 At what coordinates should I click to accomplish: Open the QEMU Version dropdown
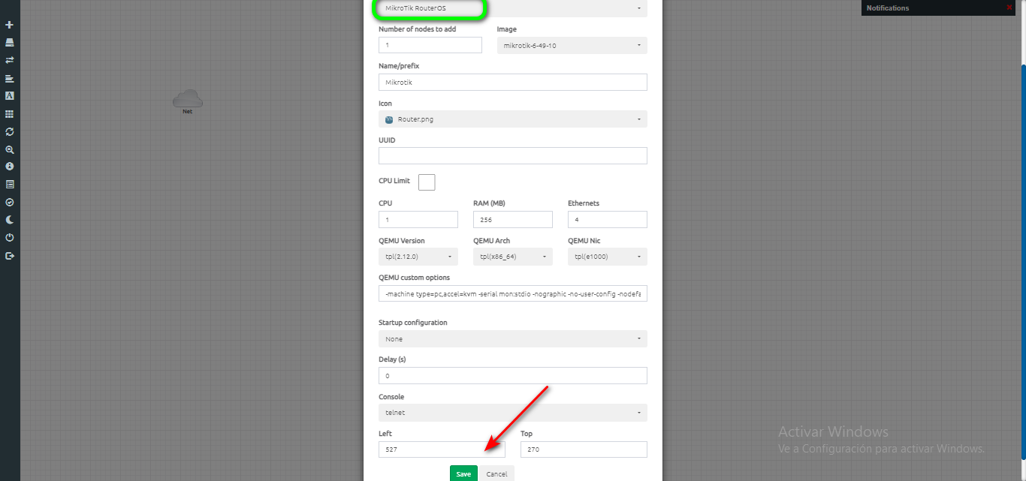pyautogui.click(x=418, y=257)
